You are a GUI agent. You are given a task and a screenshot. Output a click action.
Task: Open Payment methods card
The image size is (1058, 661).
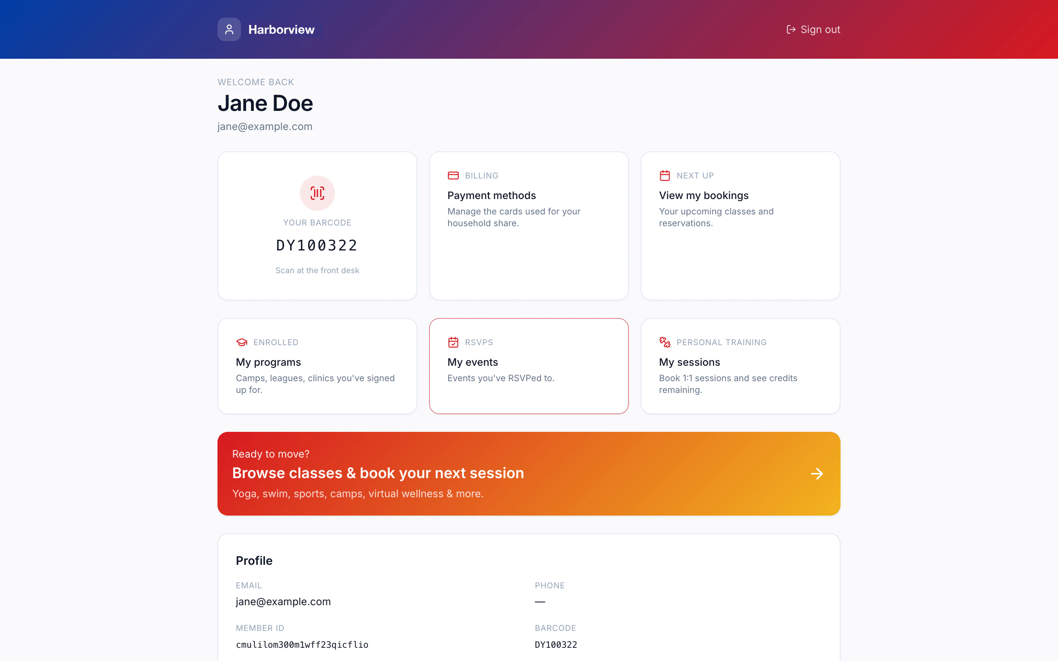click(x=529, y=225)
